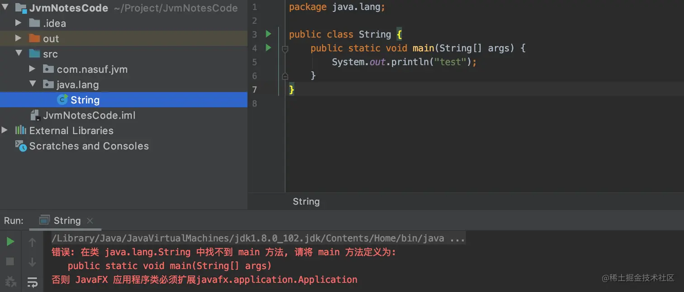Collapse the java.lang package arrow

pos(33,84)
